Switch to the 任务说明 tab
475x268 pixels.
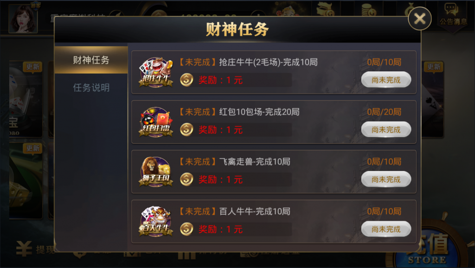tap(91, 88)
